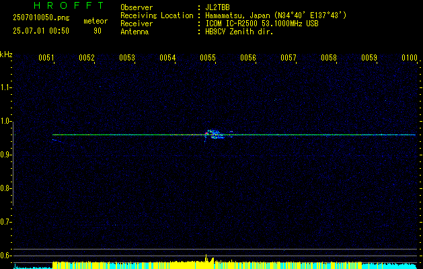Click the Antenna label

[134, 32]
